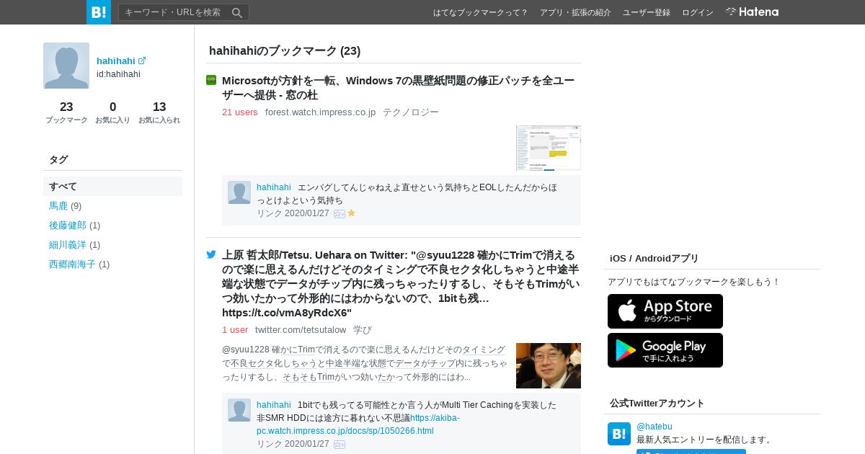Open hahihahi name in second comment
This screenshot has height=454, width=865.
tap(274, 404)
